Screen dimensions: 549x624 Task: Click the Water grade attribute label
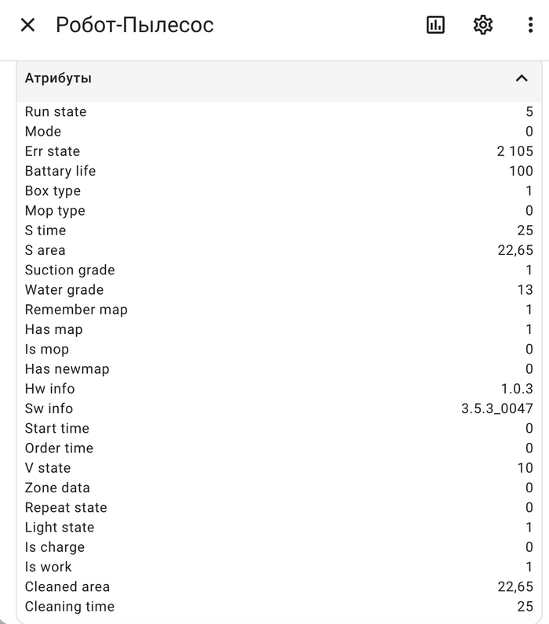pyautogui.click(x=64, y=290)
